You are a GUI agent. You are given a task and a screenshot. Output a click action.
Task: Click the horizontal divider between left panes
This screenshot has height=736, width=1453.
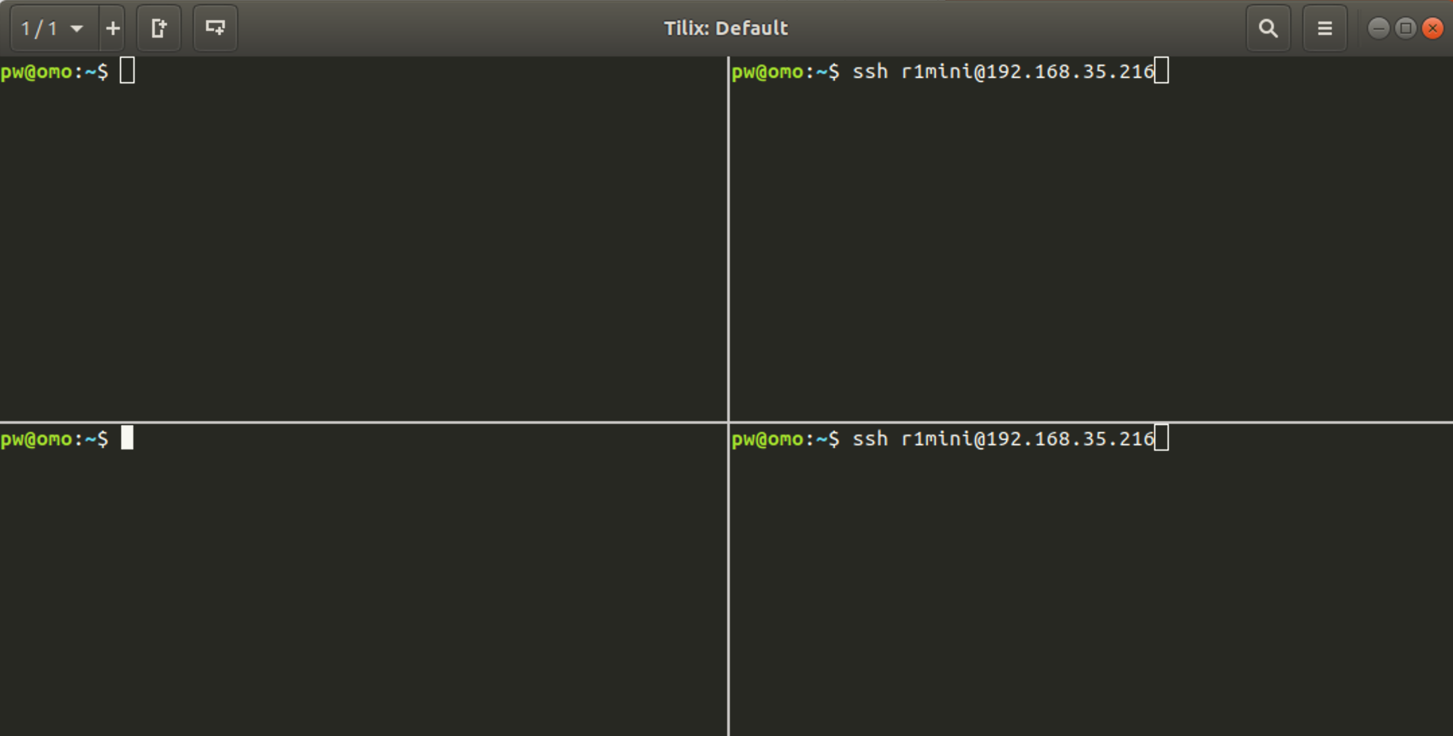pyautogui.click(x=364, y=422)
